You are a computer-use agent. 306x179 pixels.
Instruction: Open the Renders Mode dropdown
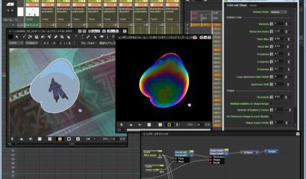tap(279, 12)
